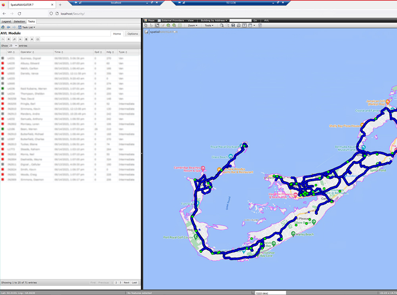Open the External Providers menu
The image size is (397, 295).
point(171,21)
